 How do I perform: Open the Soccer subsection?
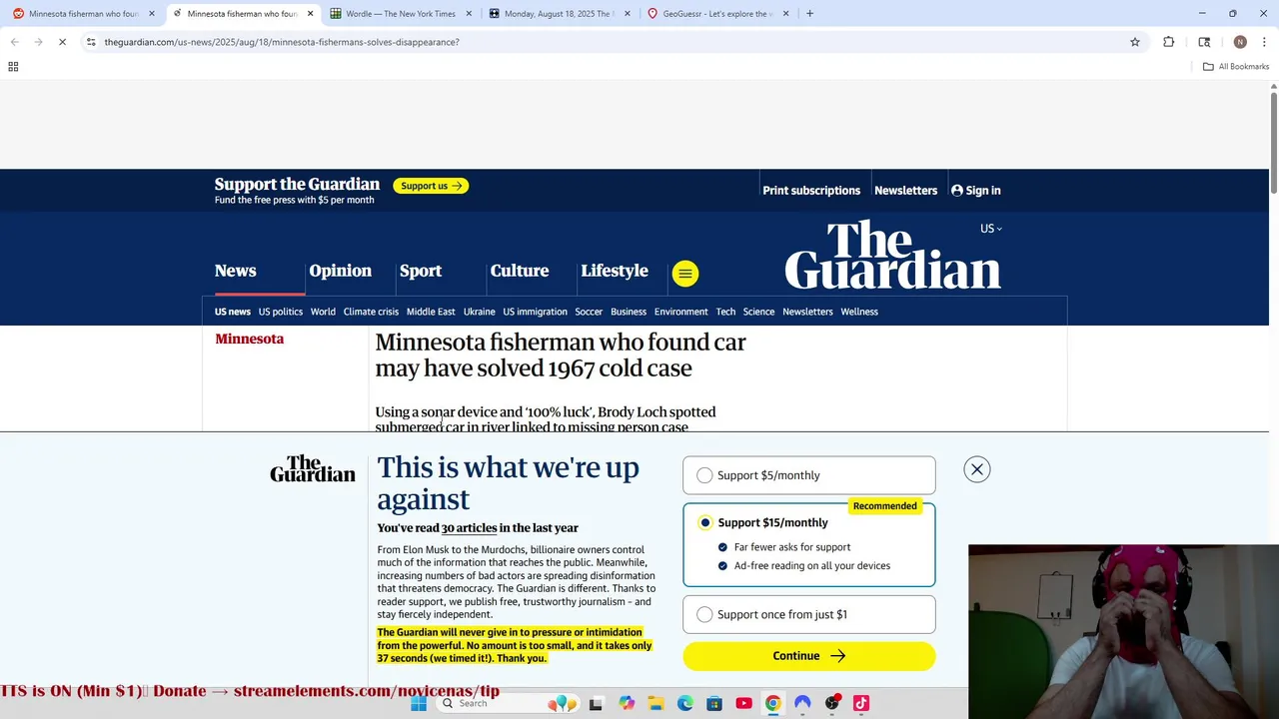click(x=589, y=312)
